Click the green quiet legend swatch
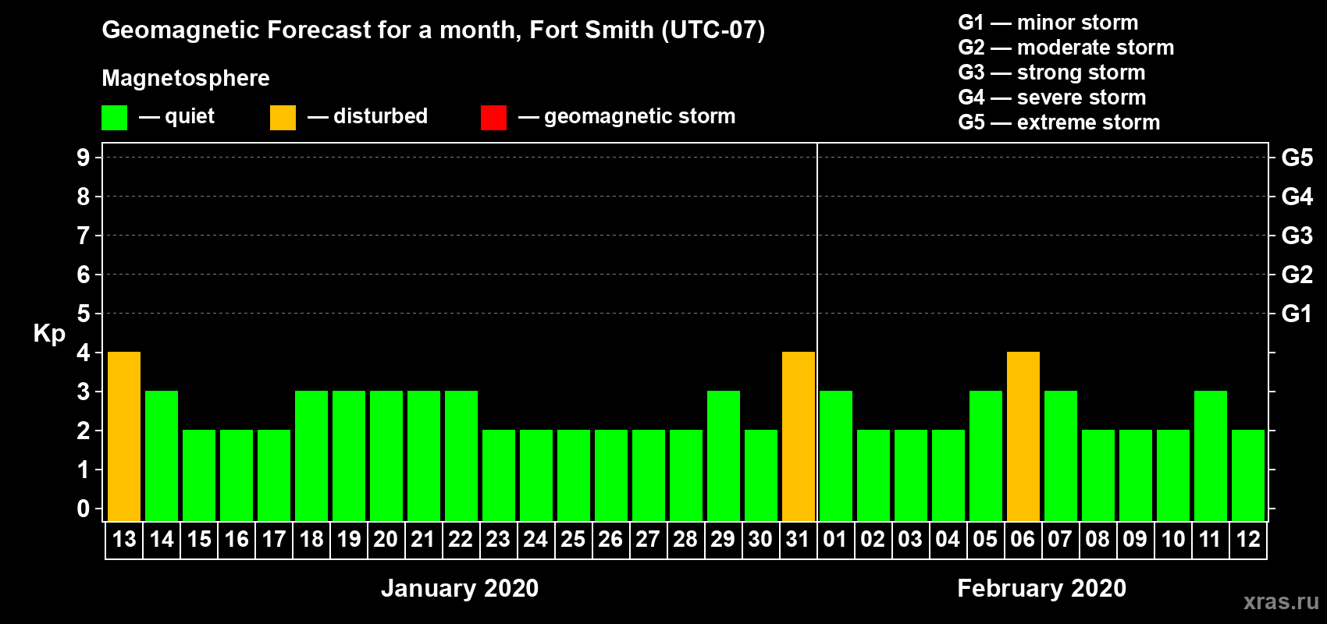 tap(114, 118)
